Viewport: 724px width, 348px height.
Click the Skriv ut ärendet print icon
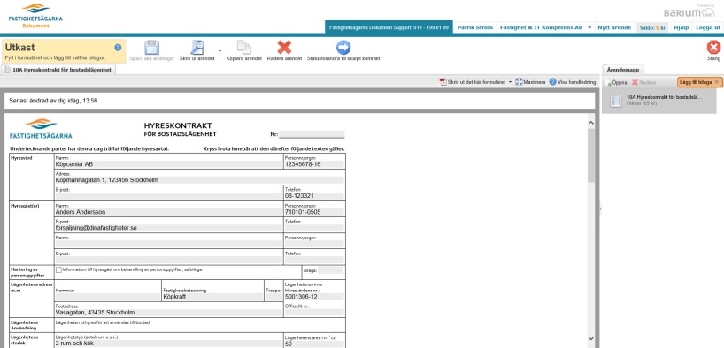[197, 48]
